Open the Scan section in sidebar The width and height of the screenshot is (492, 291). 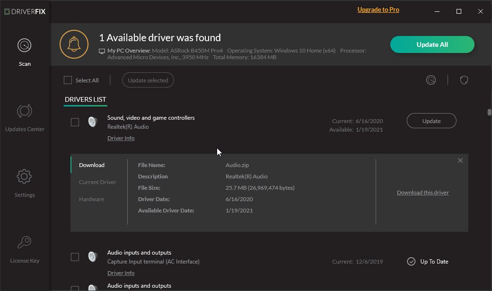click(25, 52)
